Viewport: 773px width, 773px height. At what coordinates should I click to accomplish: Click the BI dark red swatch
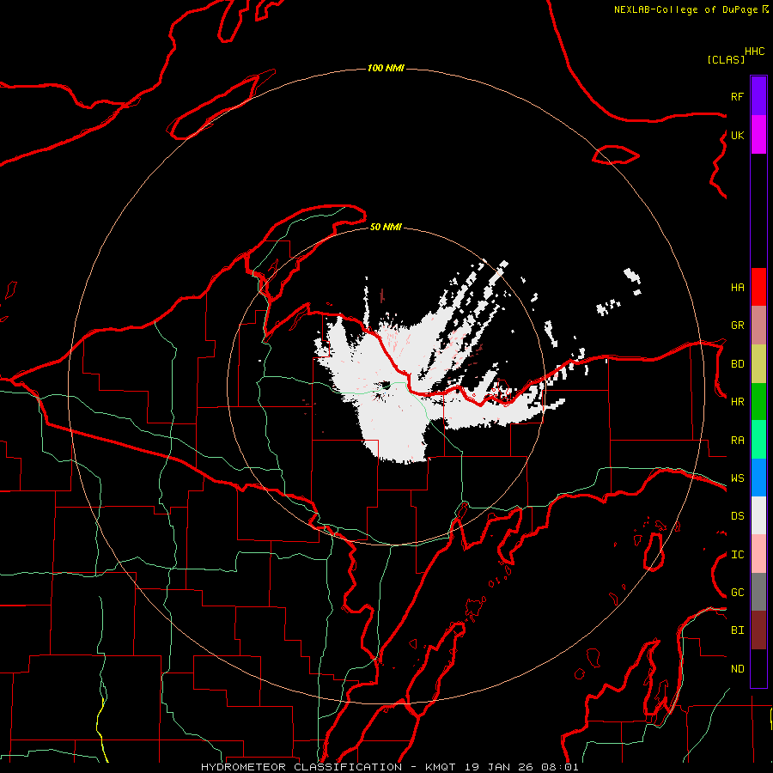[758, 630]
